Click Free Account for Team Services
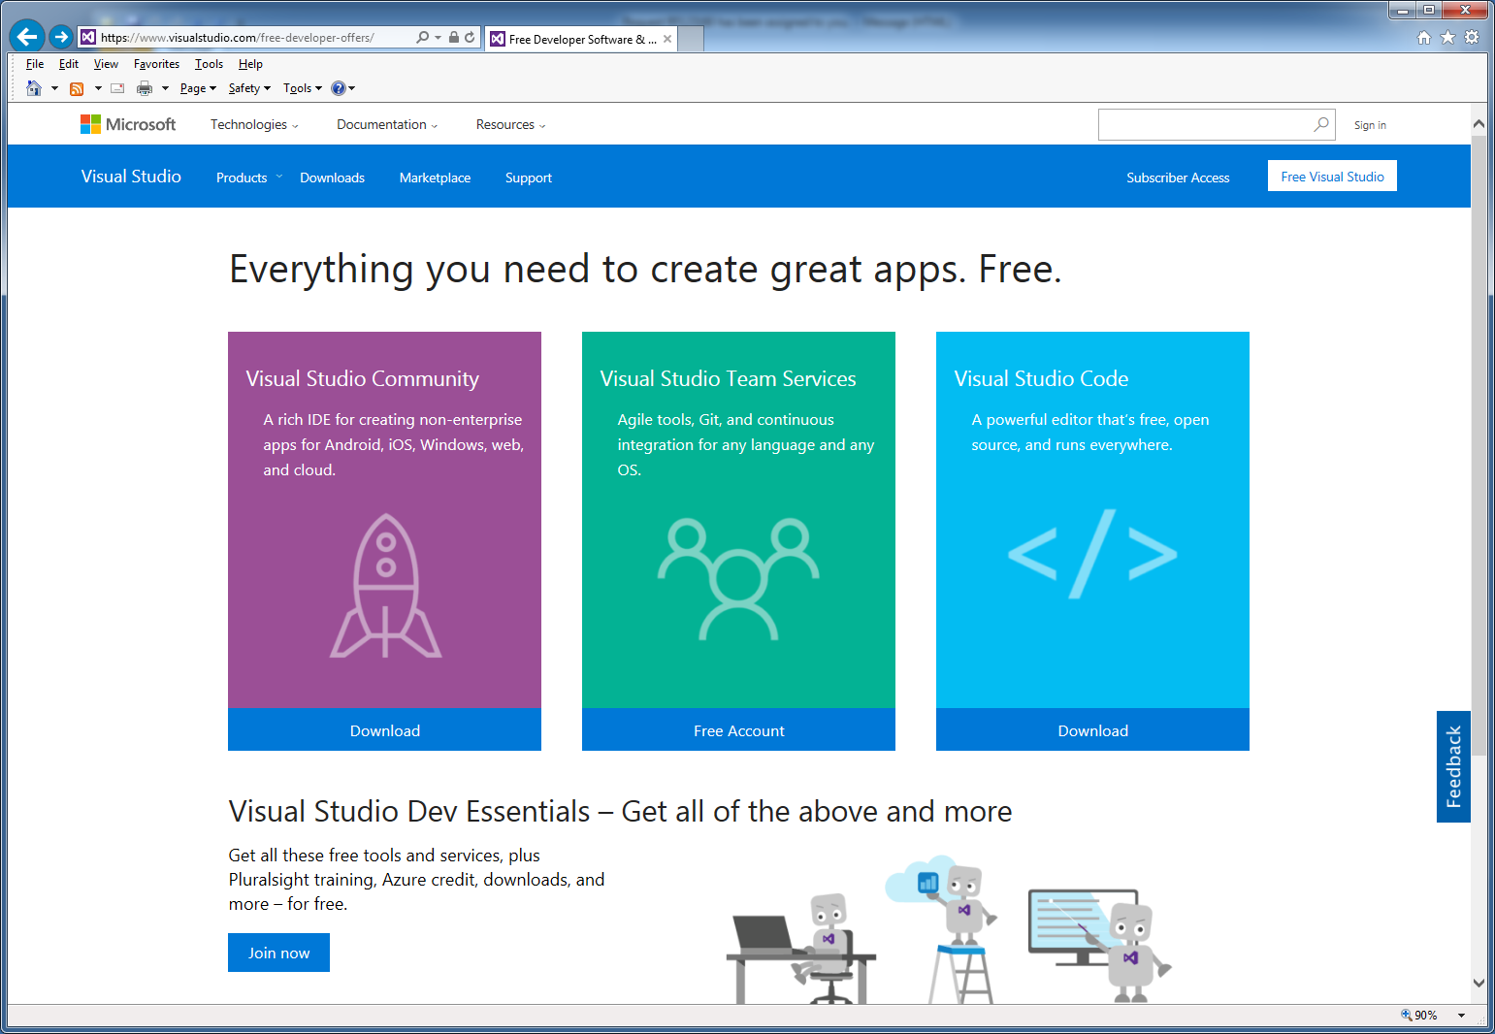This screenshot has width=1495, height=1034. 738,730
